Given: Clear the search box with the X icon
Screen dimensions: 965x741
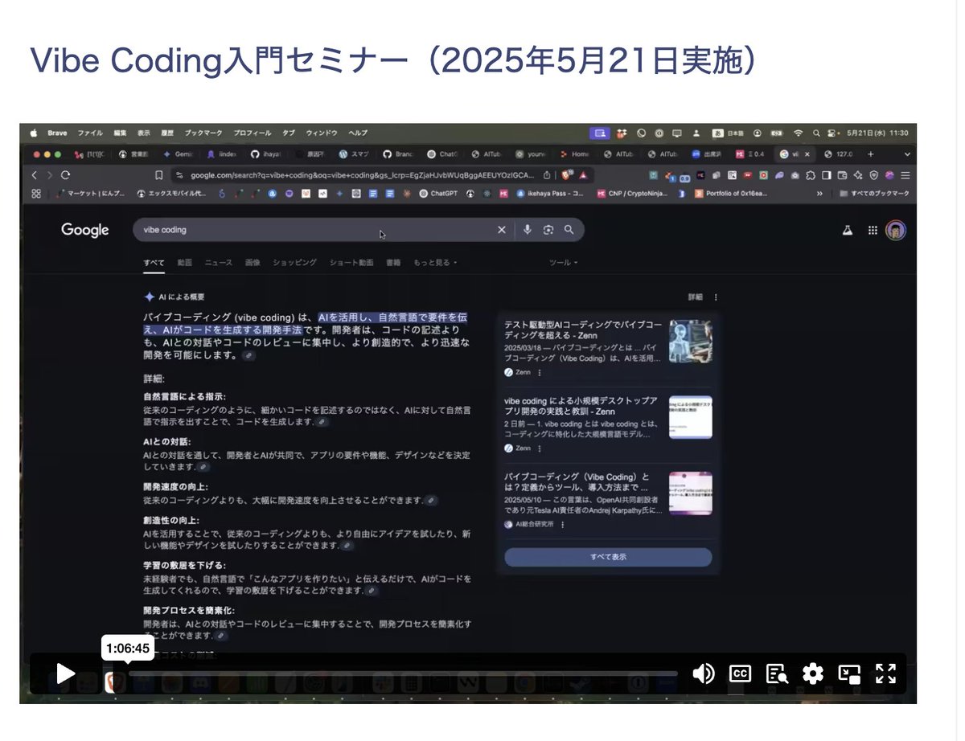Looking at the screenshot, I should coord(502,230).
